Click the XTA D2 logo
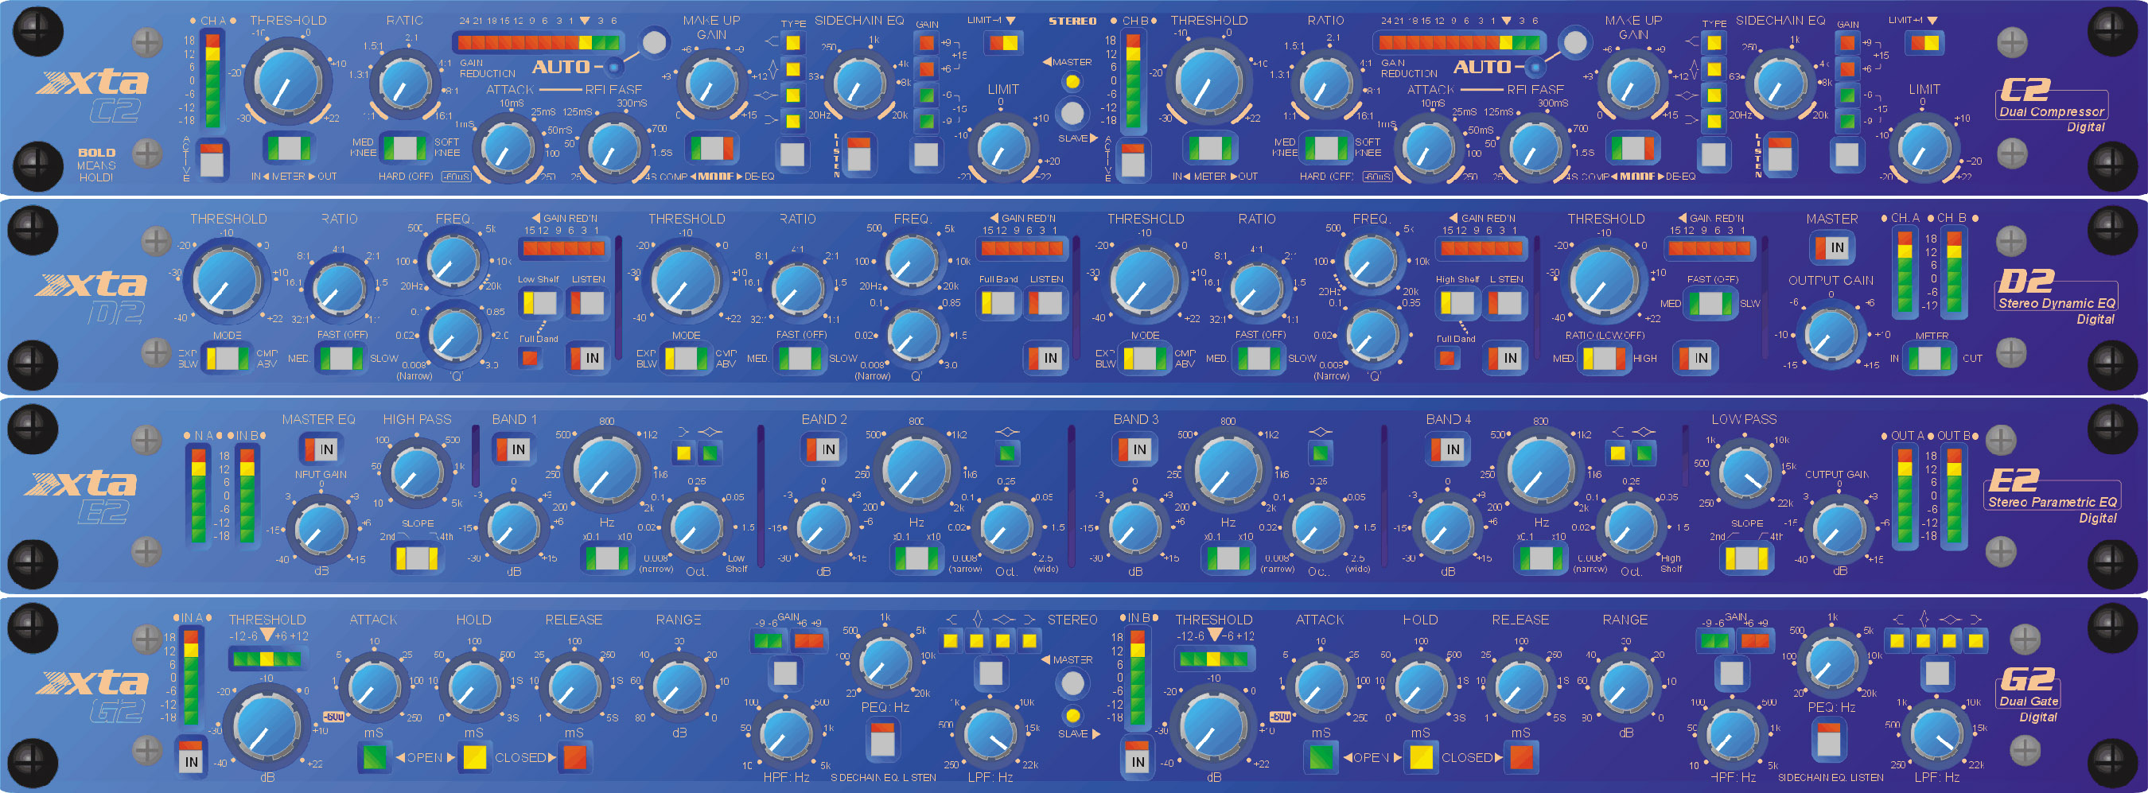 tap(91, 297)
